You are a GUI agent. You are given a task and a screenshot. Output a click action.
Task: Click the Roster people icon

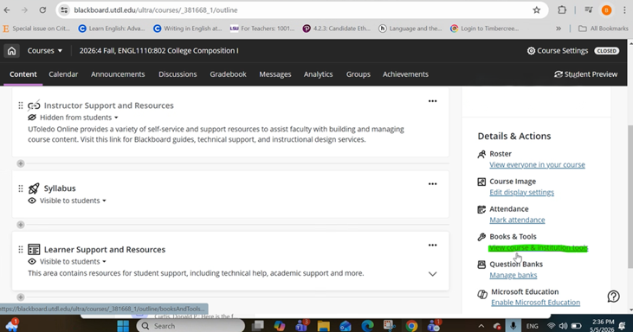[481, 154]
